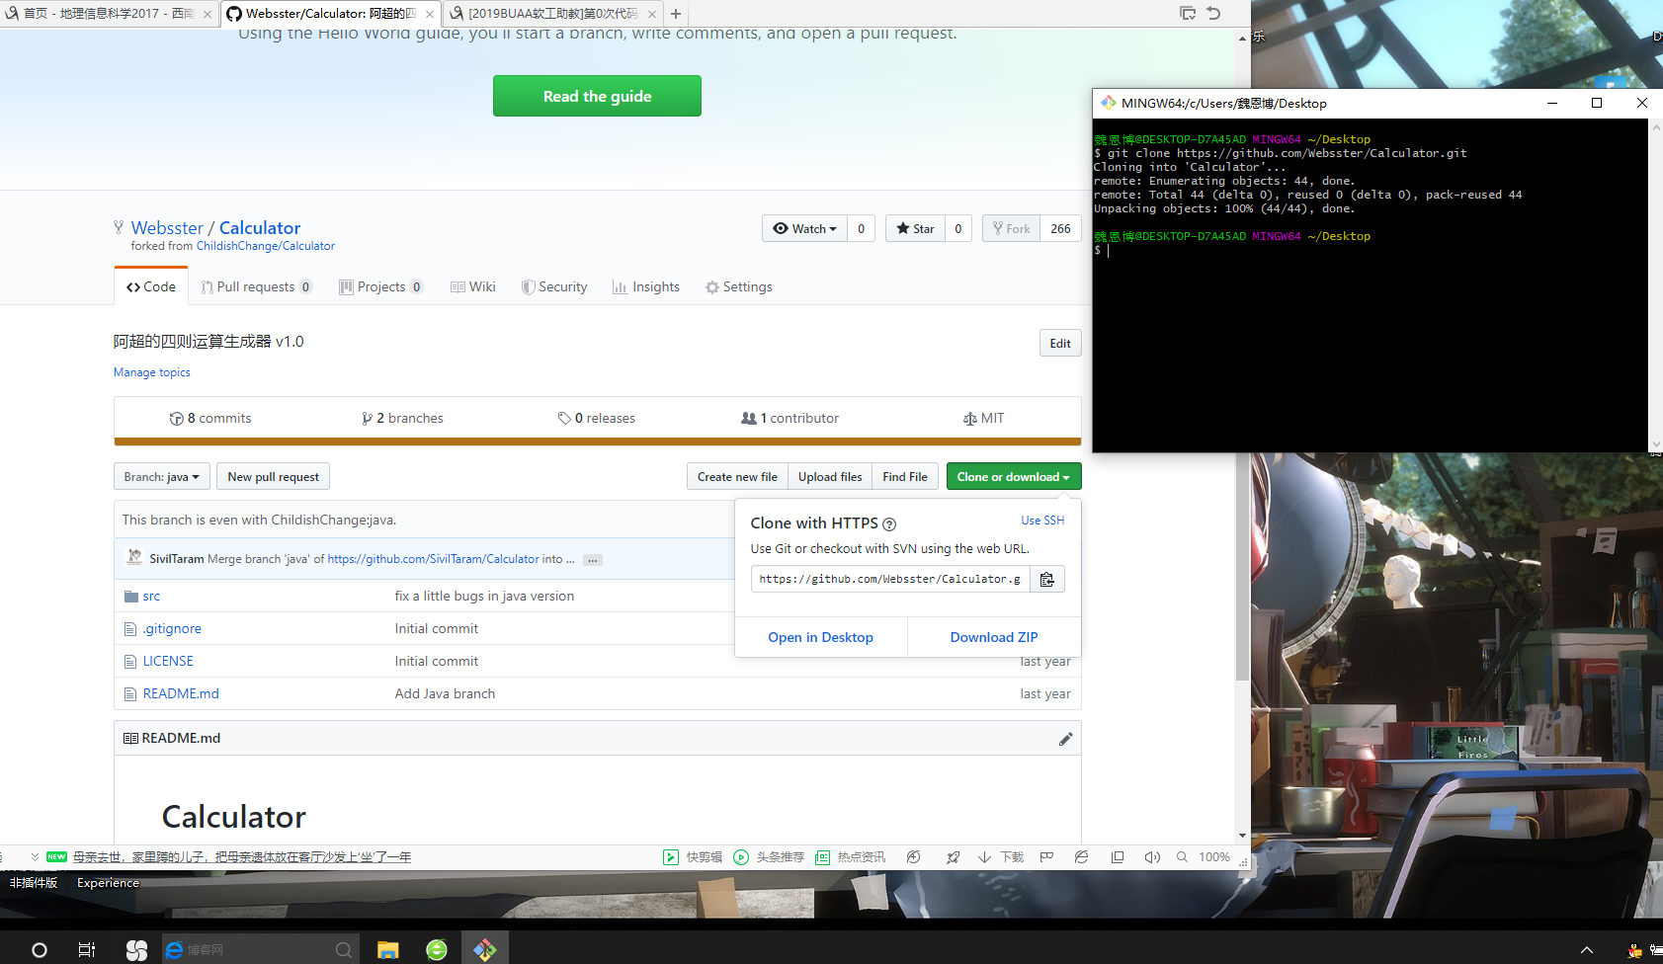The width and height of the screenshot is (1663, 964).
Task: Click the 头条推荐 play icon in status bar
Action: click(741, 857)
